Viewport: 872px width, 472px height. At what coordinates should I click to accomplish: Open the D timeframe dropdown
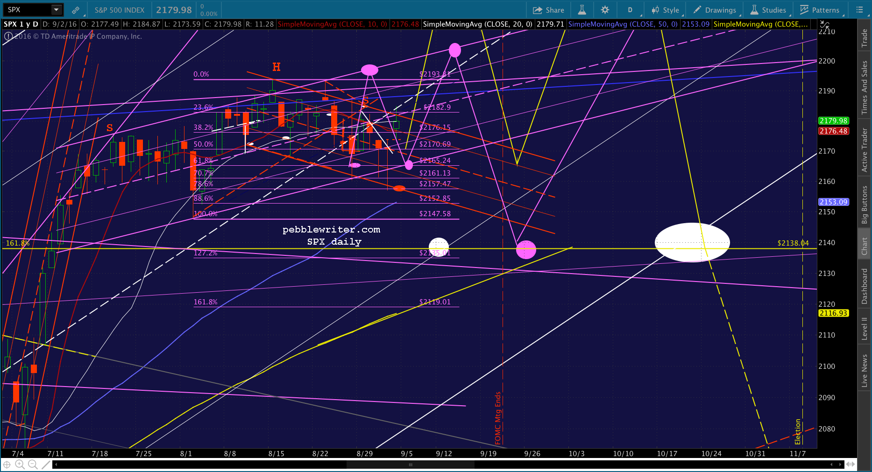pyautogui.click(x=630, y=10)
